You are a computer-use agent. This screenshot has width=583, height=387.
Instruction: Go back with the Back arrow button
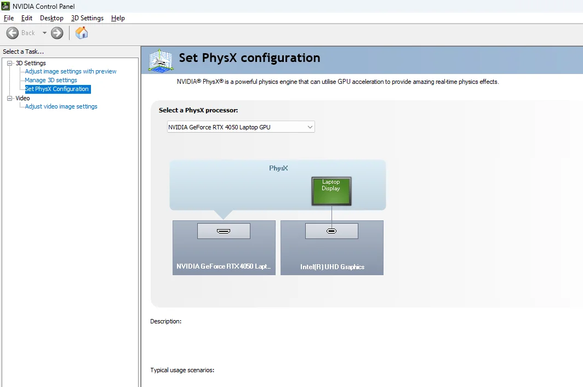[x=12, y=33]
